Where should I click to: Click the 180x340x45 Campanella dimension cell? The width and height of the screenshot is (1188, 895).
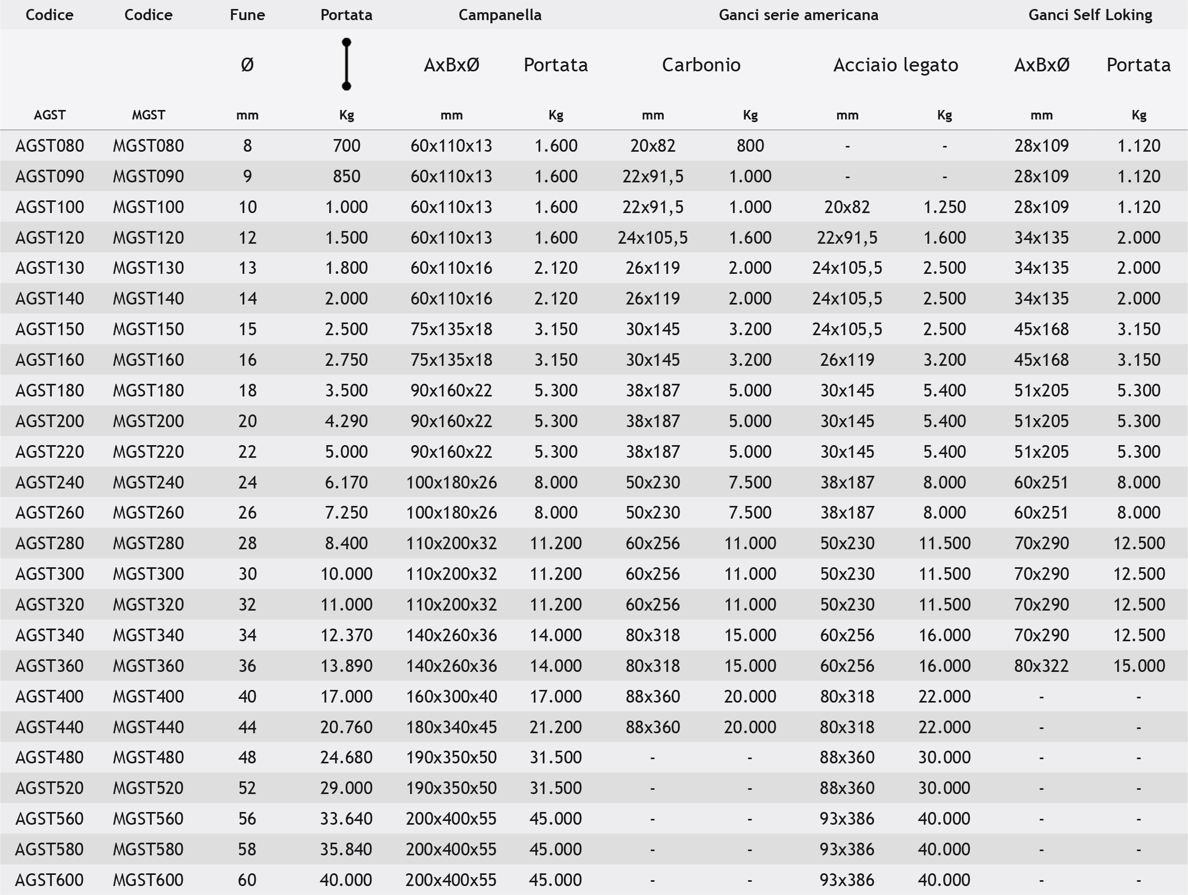[x=451, y=727]
